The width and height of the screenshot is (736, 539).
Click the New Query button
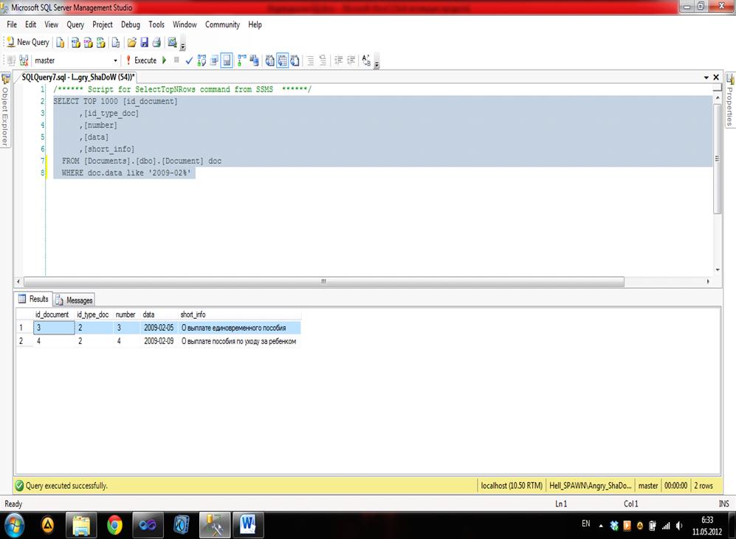(x=28, y=42)
